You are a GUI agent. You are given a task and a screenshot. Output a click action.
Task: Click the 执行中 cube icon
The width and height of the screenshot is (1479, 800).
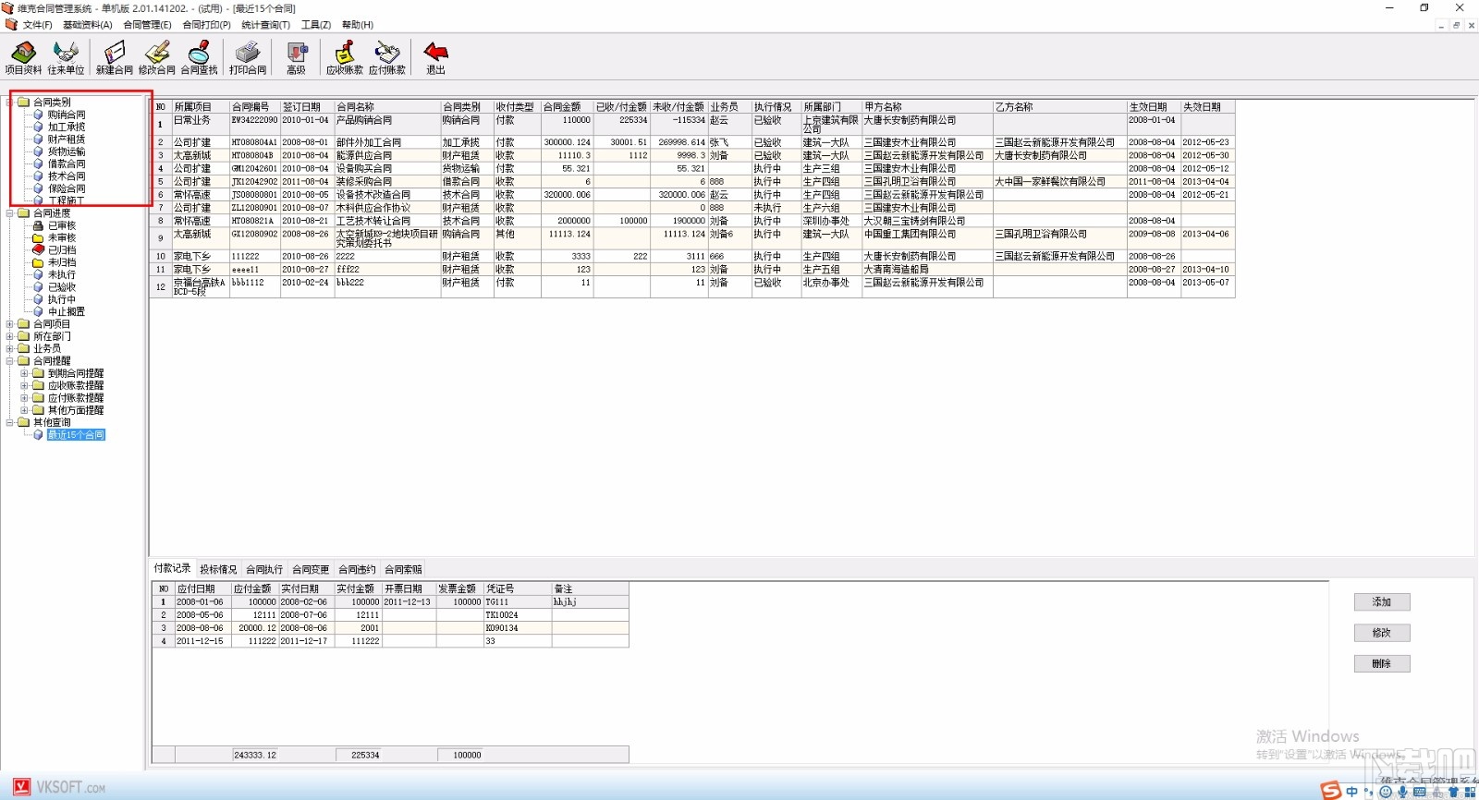[x=38, y=299]
